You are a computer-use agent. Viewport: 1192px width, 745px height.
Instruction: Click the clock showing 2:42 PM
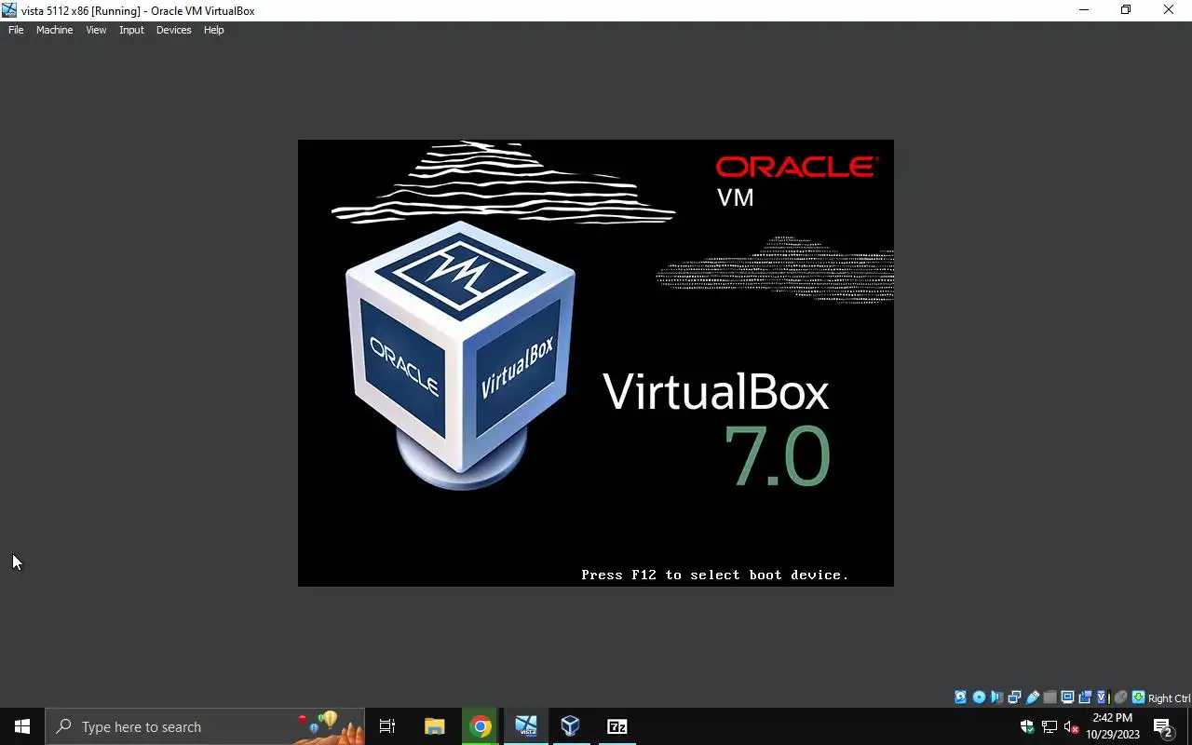(1113, 726)
